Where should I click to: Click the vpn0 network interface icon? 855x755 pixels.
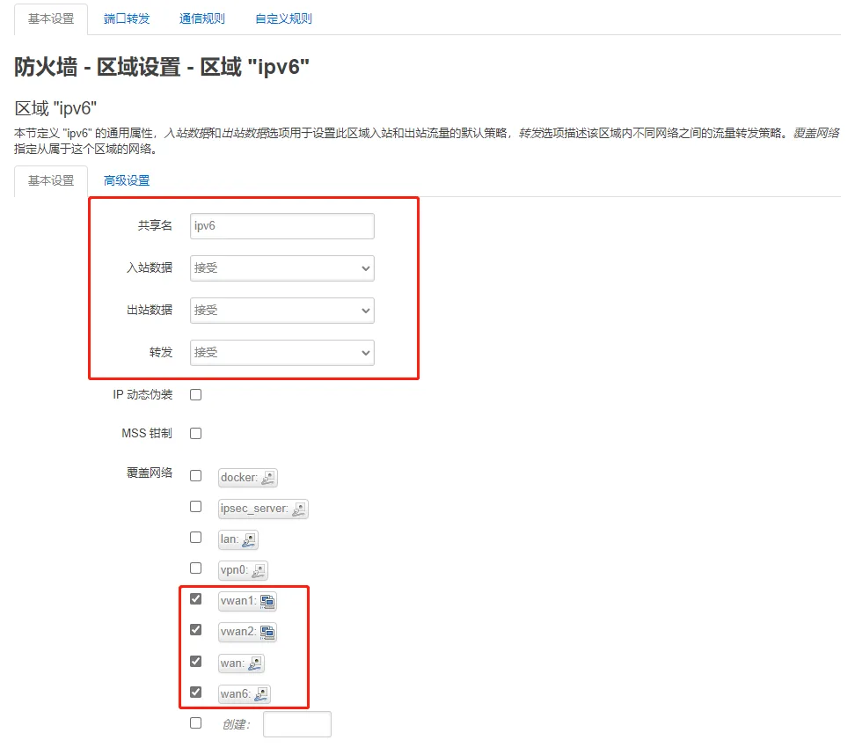click(259, 570)
